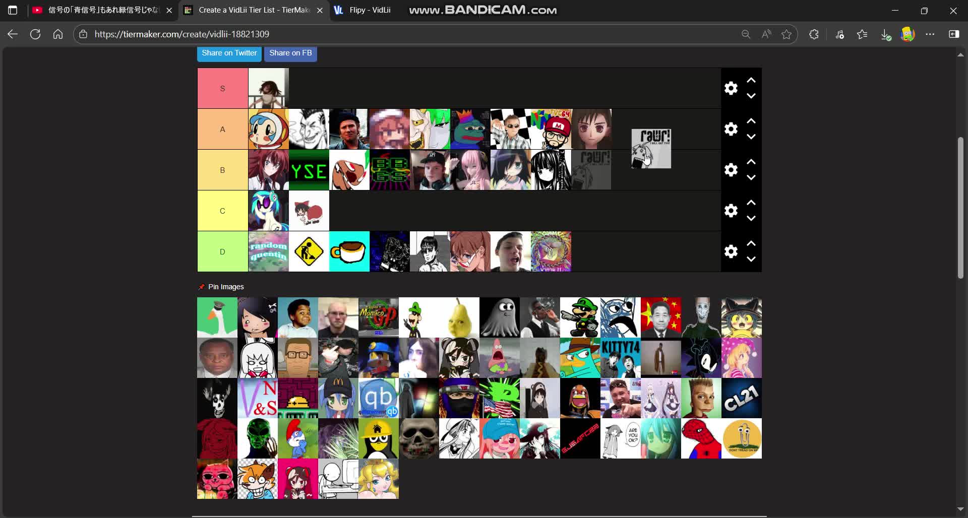
Task: Click the Read aloud icon in address bar
Action: (766, 34)
